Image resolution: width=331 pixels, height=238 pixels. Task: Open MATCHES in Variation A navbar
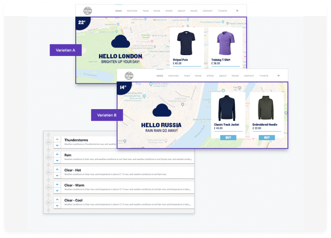[132, 11]
